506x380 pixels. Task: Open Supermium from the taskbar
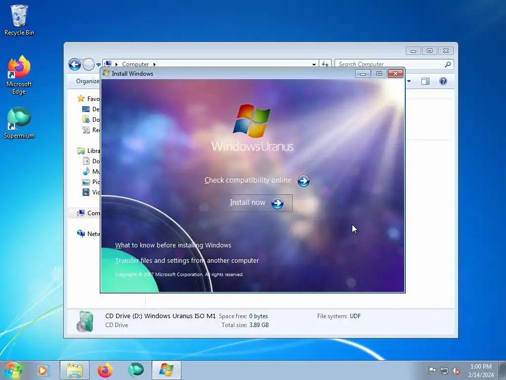(x=136, y=370)
